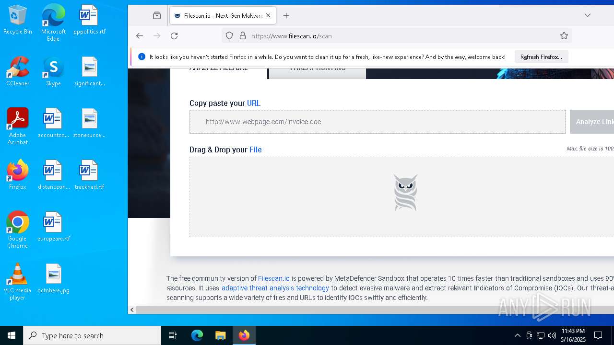Launch Google Chrome desktop shortcut

pyautogui.click(x=18, y=230)
